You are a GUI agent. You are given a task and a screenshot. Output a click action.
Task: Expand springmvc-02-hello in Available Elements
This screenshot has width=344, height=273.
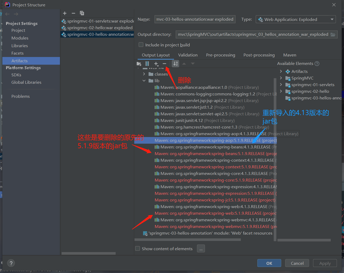[x=281, y=91]
